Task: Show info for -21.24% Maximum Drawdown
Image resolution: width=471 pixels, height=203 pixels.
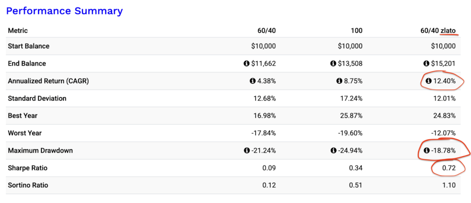Action: pos(247,151)
